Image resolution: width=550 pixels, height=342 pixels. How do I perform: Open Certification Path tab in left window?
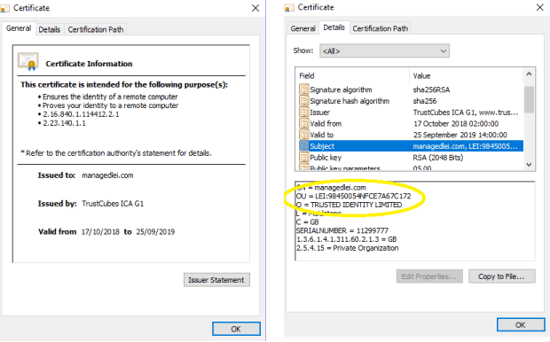(x=96, y=30)
